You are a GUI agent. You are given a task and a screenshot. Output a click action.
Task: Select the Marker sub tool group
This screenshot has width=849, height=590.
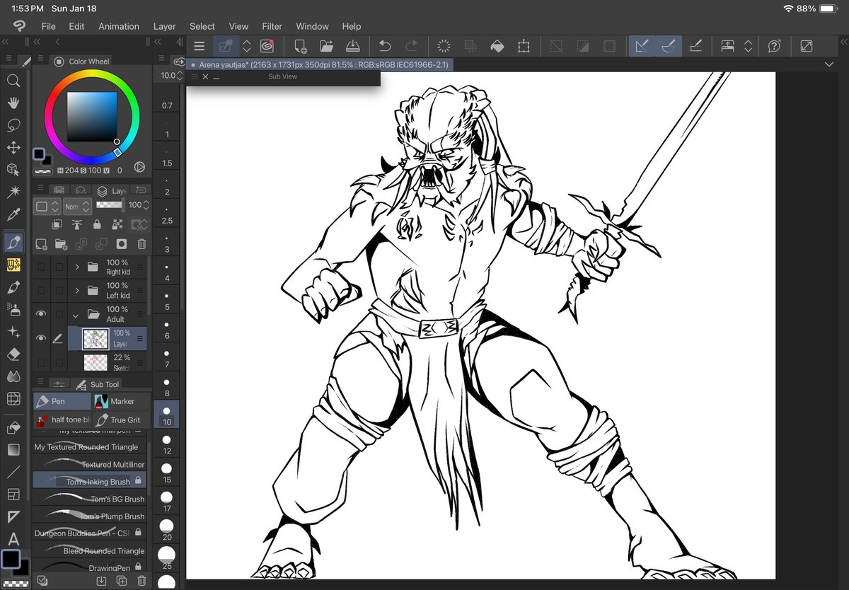point(122,401)
